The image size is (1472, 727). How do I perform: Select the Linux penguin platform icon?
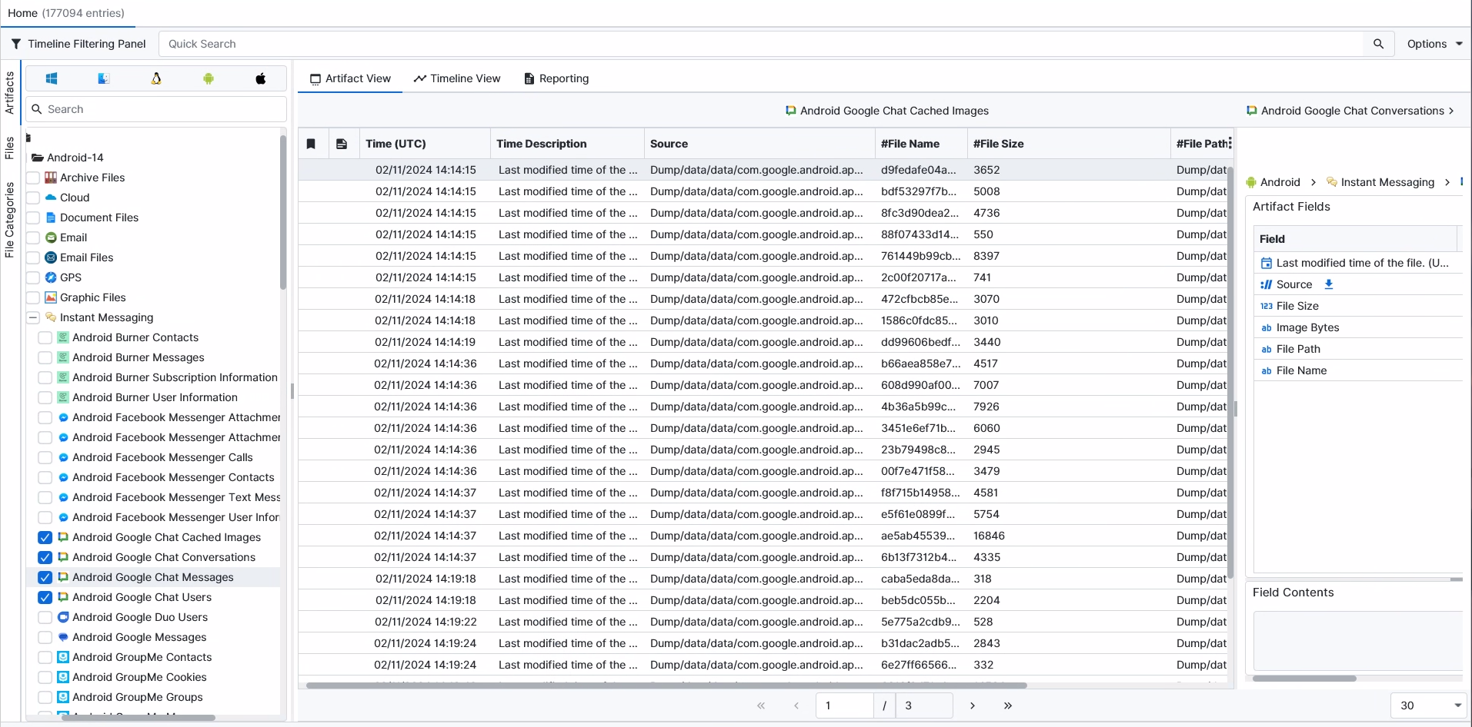pyautogui.click(x=156, y=78)
